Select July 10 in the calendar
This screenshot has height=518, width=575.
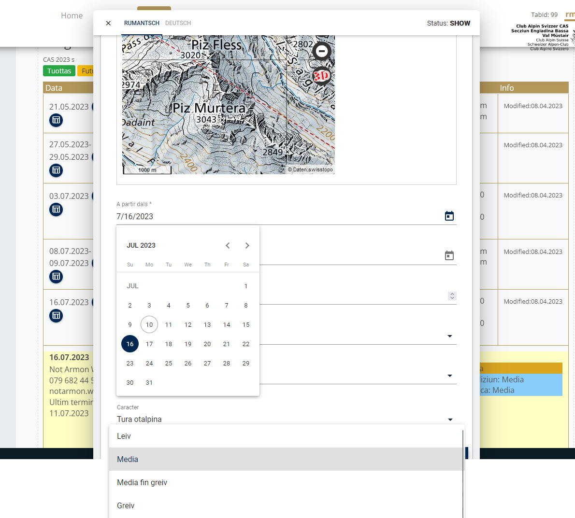149,324
